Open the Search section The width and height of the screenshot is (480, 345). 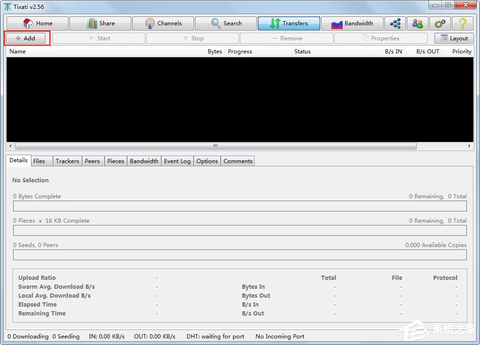tap(226, 23)
